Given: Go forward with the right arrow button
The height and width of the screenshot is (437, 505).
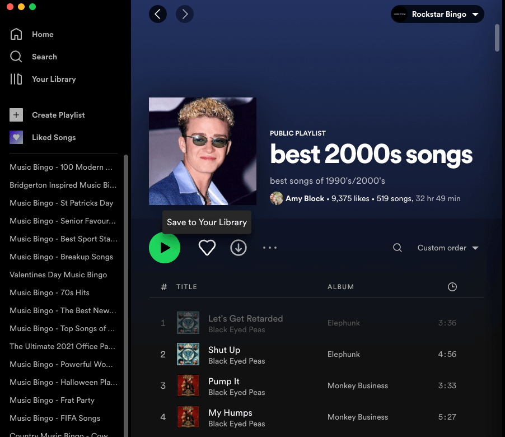Looking at the screenshot, I should tap(185, 14).
